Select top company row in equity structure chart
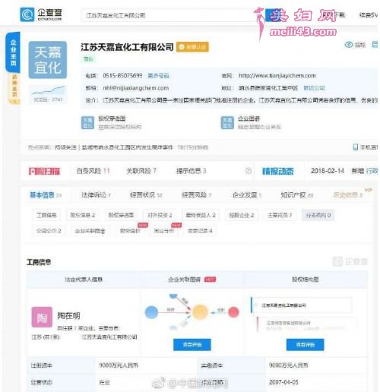 click(x=302, y=305)
